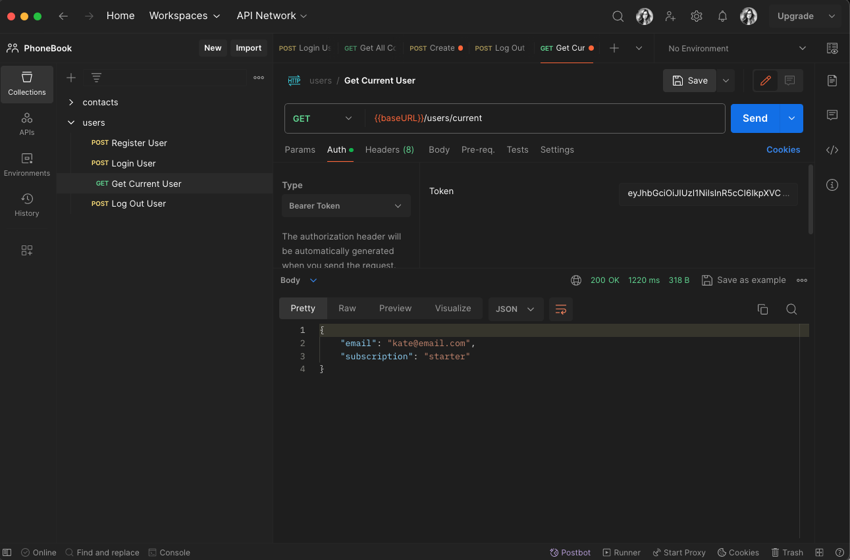Open the notifications bell
This screenshot has height=560, width=850.
pyautogui.click(x=722, y=16)
